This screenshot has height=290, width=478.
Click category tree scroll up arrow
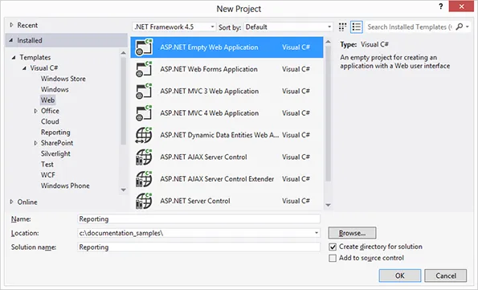click(123, 53)
